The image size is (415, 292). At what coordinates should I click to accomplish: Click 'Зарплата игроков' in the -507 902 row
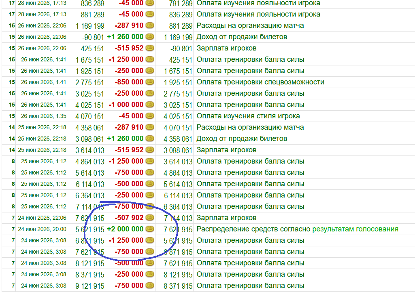coord(227,218)
